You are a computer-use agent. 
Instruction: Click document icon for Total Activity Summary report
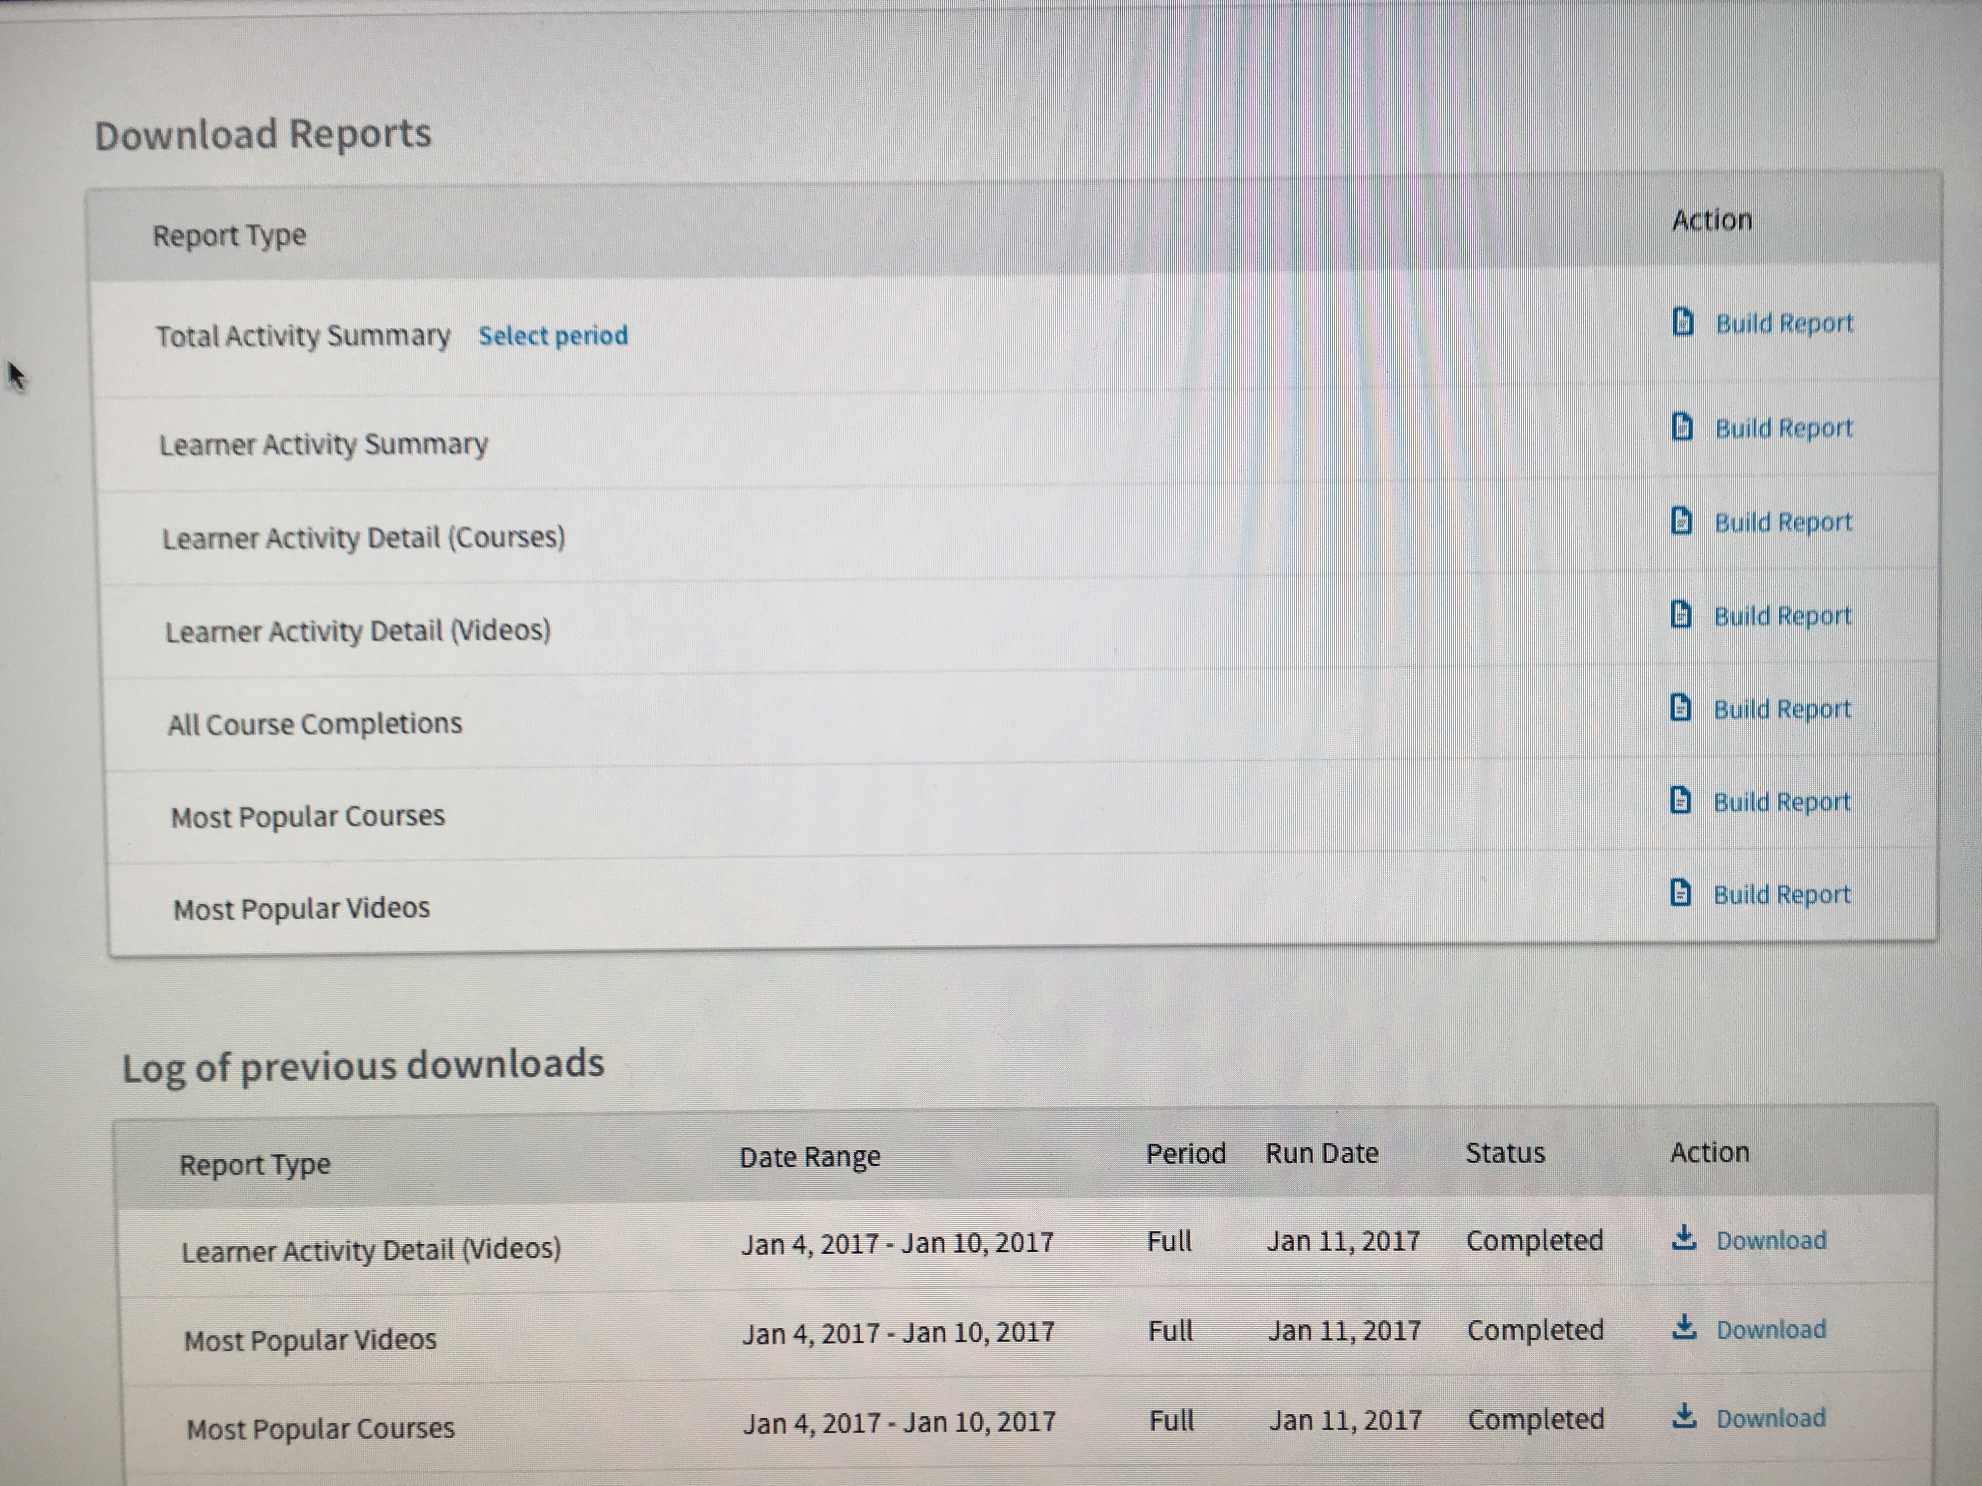(1684, 321)
